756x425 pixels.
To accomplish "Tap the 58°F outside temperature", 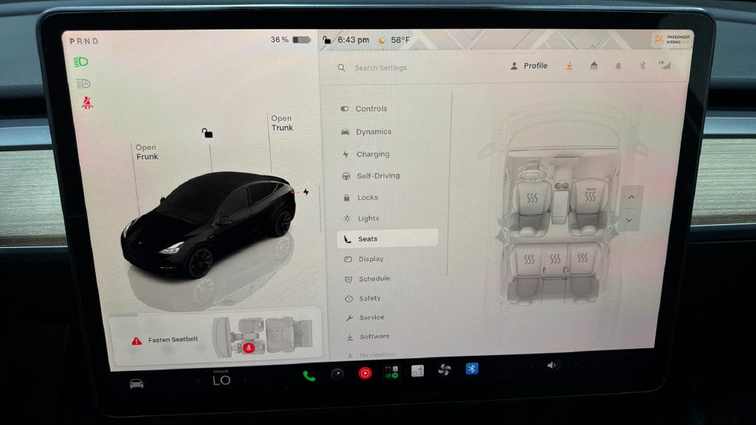I will pyautogui.click(x=400, y=40).
